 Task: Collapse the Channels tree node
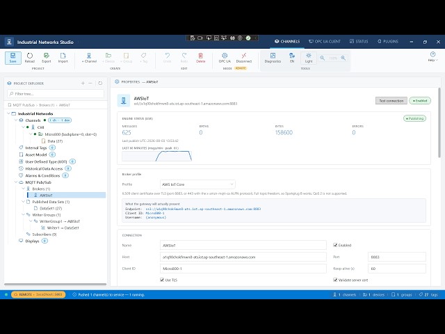coord(16,120)
